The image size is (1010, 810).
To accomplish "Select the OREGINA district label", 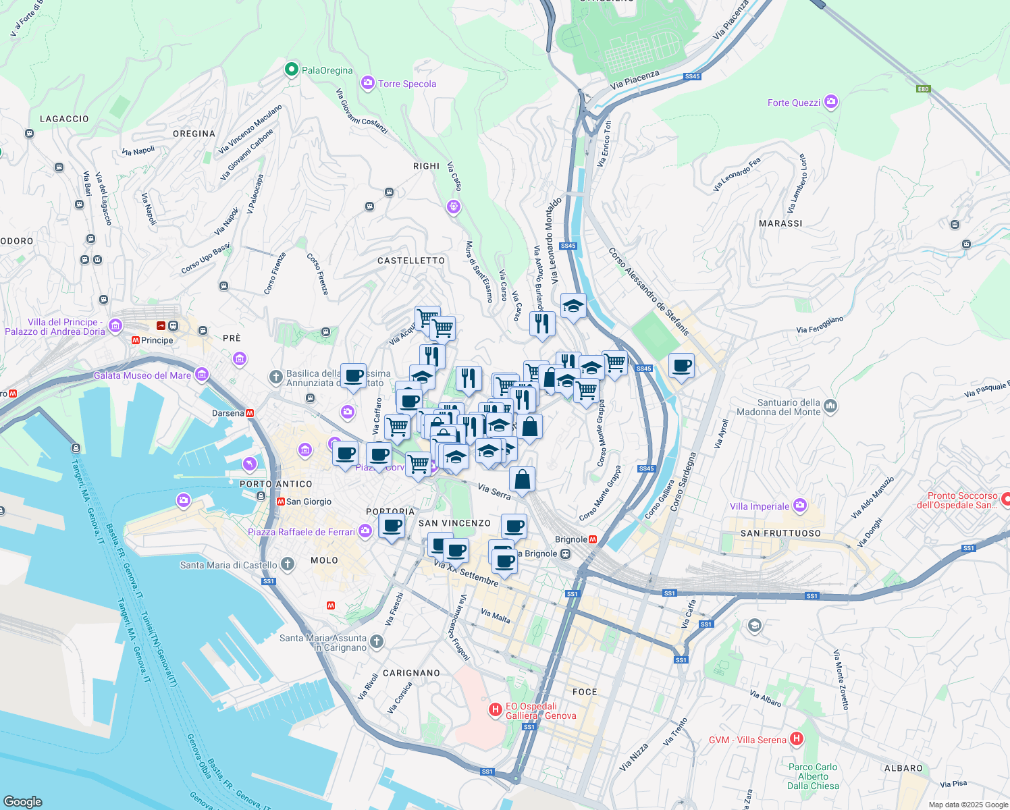I will click(194, 134).
